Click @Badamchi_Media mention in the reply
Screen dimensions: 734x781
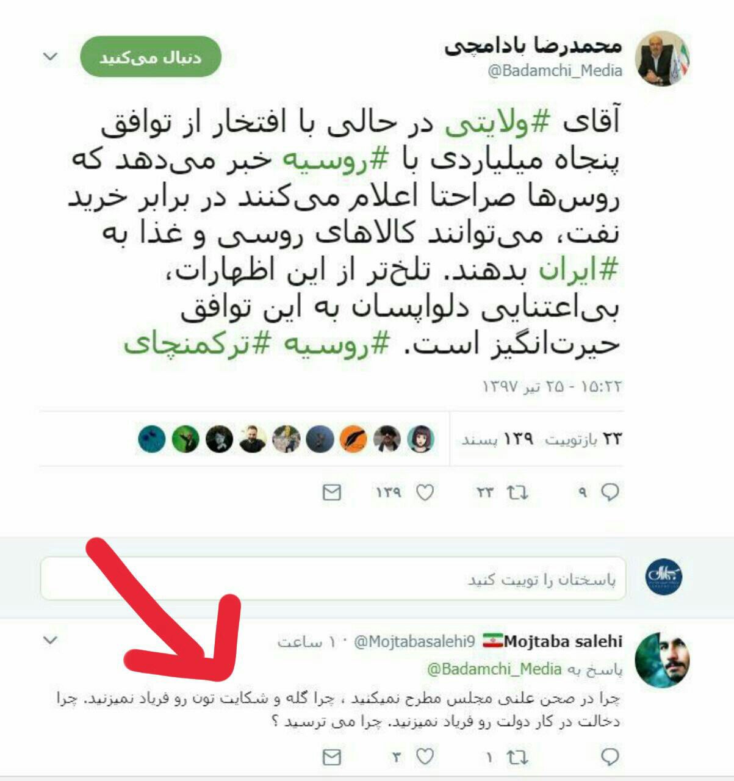pyautogui.click(x=494, y=669)
